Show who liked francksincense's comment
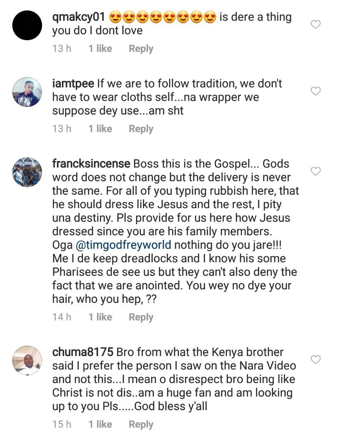Image resolution: width=339 pixels, height=439 pixels. pyautogui.click(x=100, y=317)
